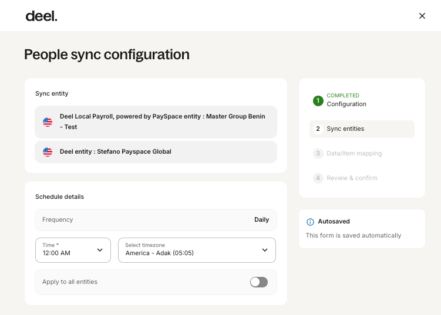
Task: Click the Autosaved heading text
Action: 334,221
